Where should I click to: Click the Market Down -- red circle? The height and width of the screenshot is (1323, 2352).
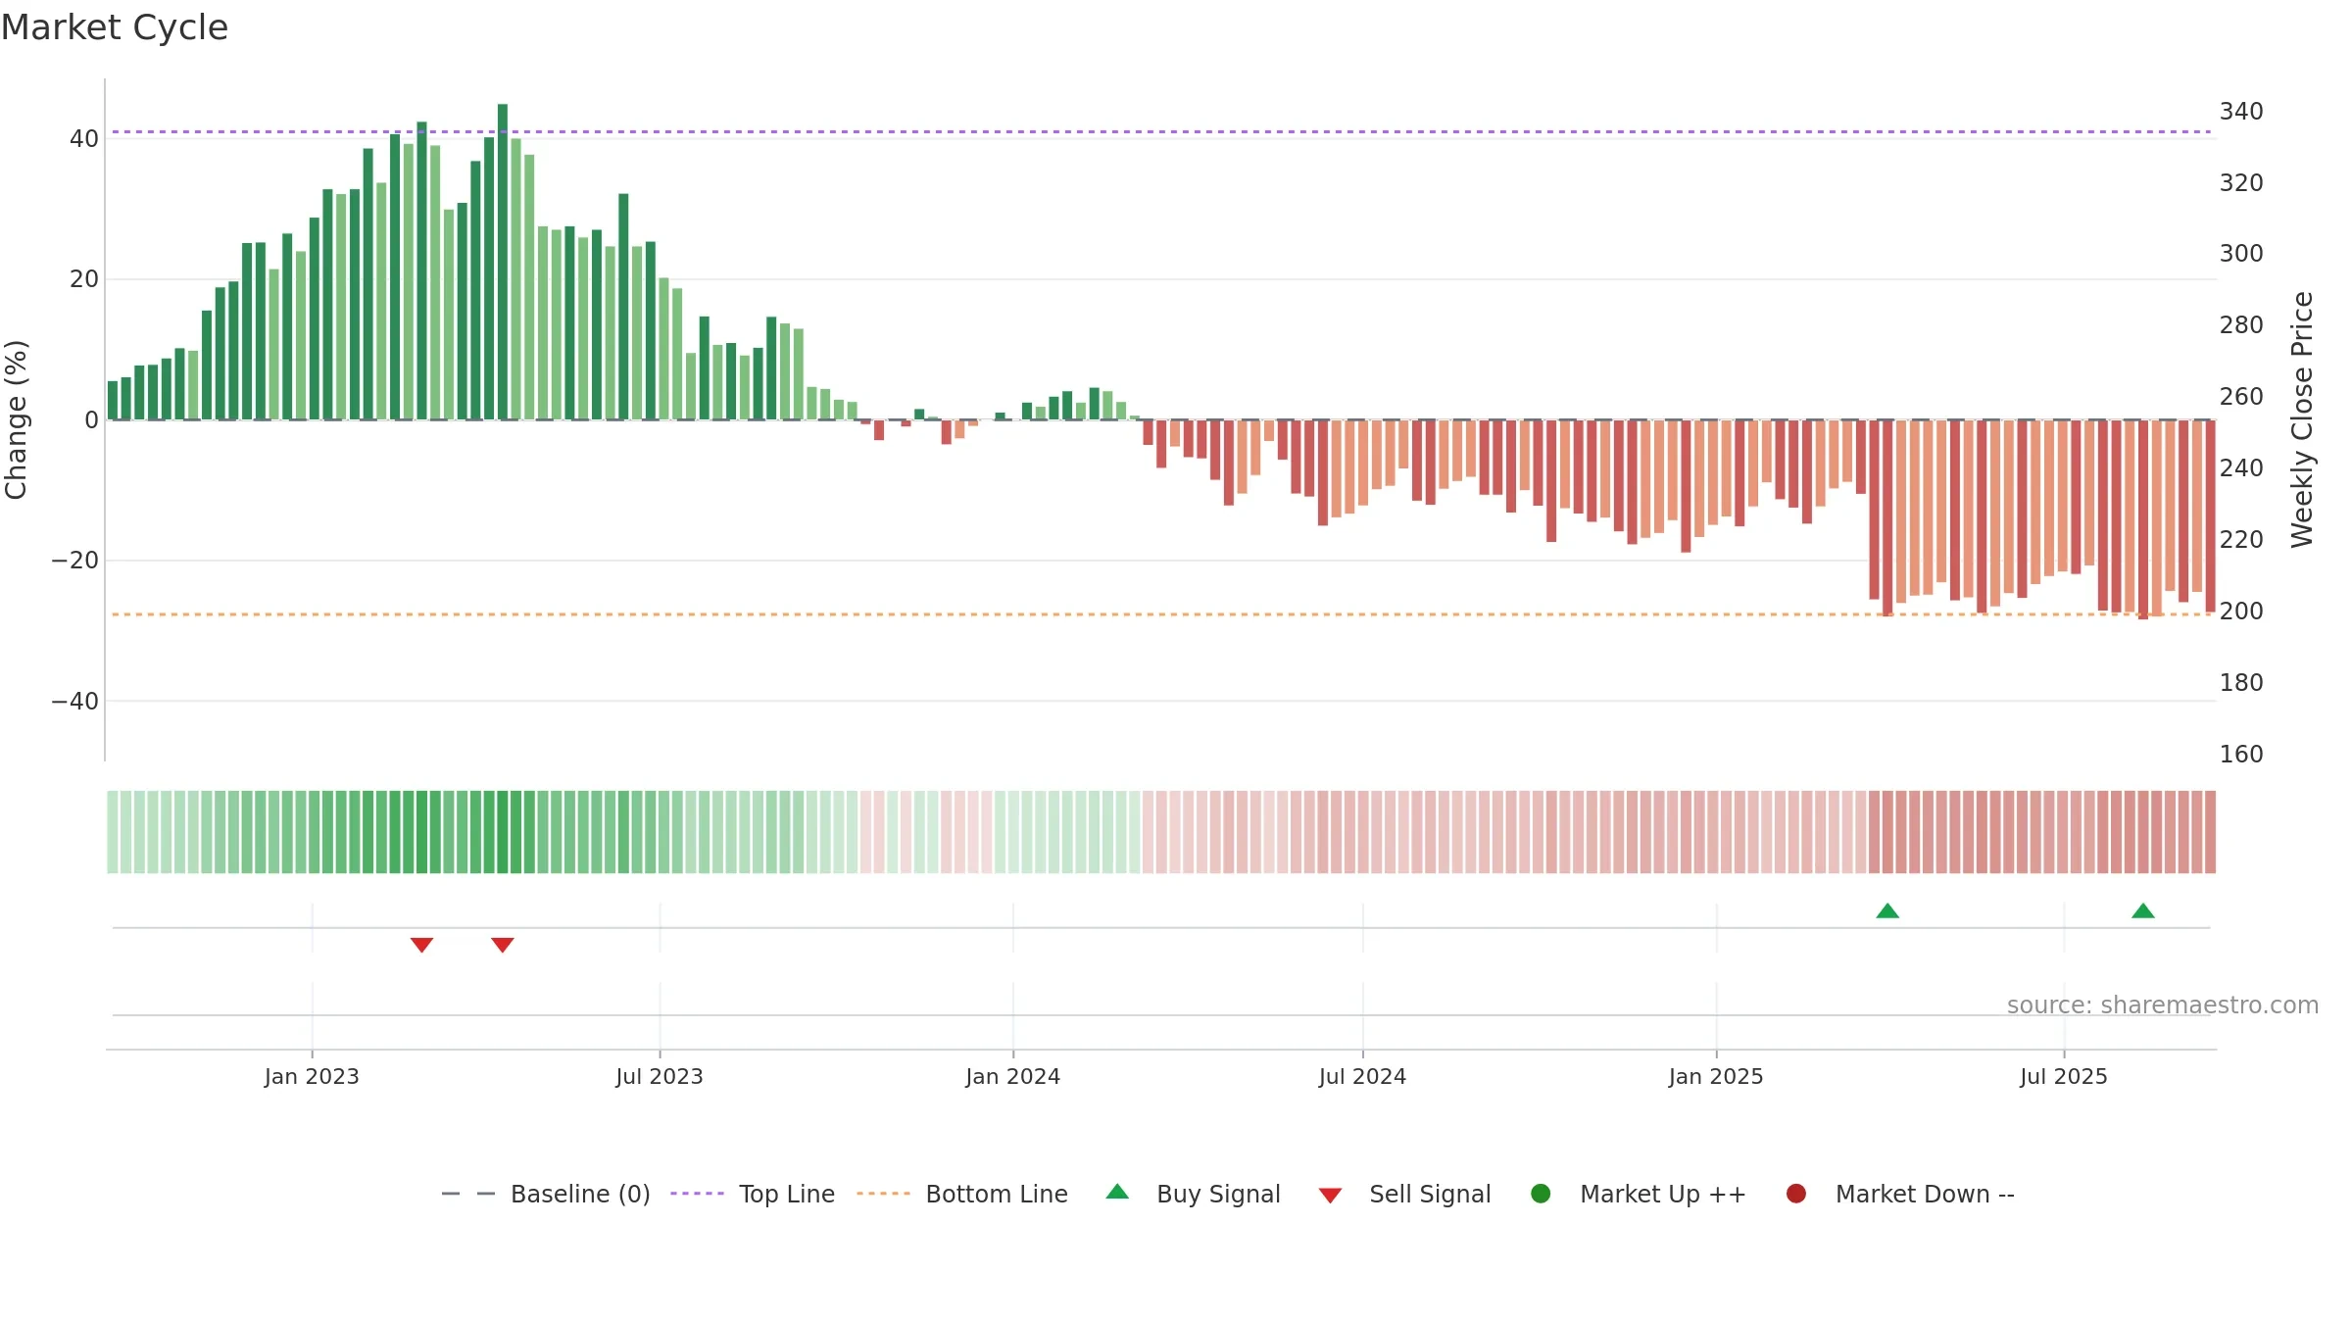(x=1796, y=1194)
